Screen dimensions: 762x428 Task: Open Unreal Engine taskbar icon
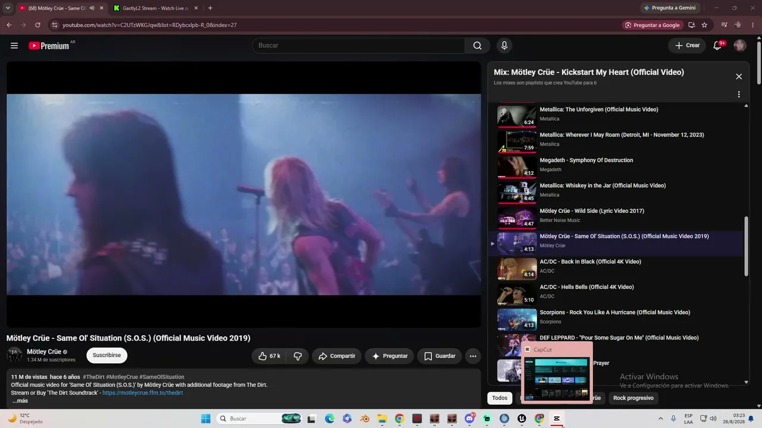tap(522, 418)
